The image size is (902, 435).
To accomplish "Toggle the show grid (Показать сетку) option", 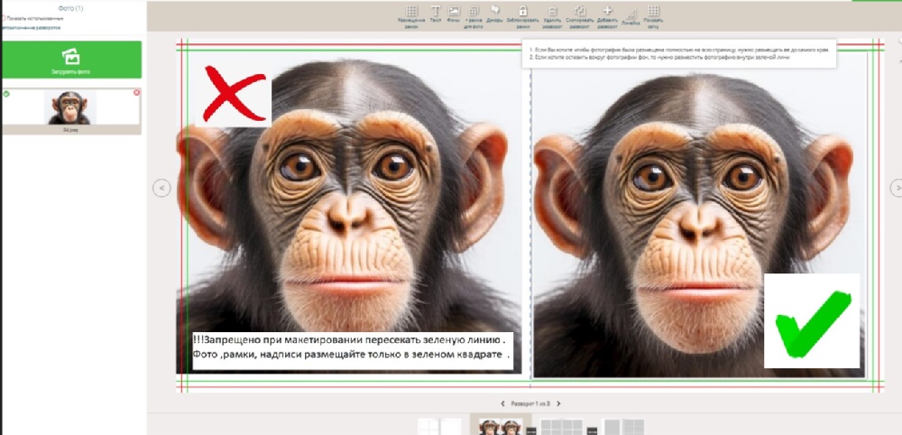I will 654,13.
